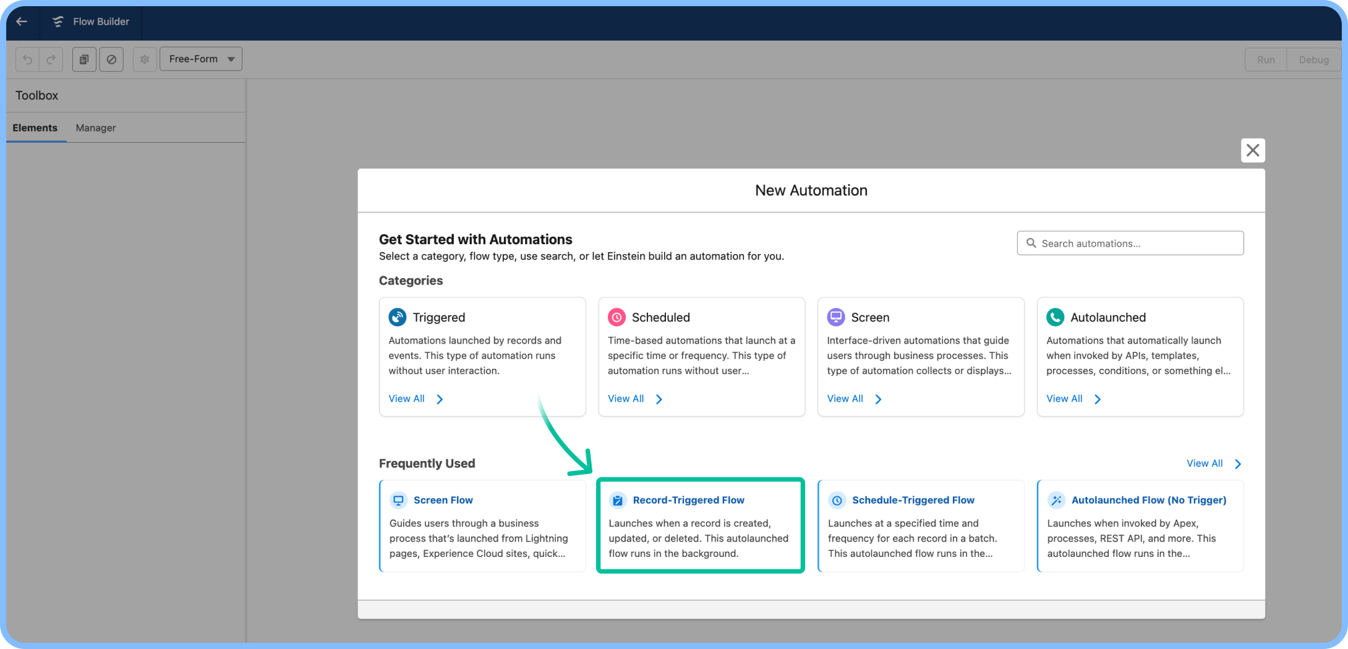Click the Screen category icon
1348x649 pixels.
[836, 317]
